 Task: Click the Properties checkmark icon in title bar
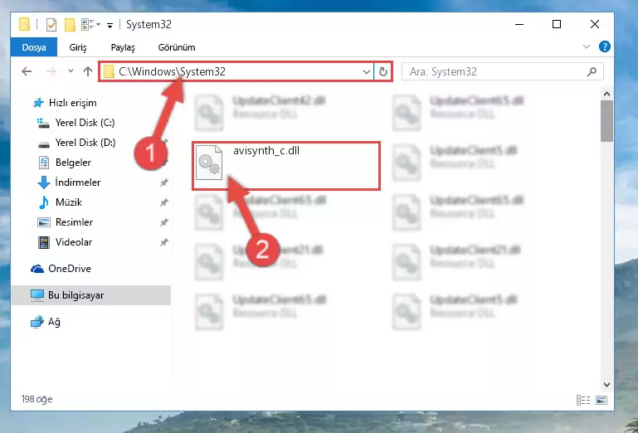(51, 25)
